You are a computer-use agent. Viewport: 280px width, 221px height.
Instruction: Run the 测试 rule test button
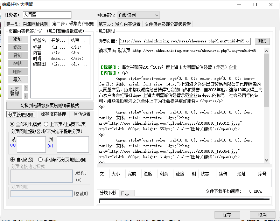[x=262, y=41]
